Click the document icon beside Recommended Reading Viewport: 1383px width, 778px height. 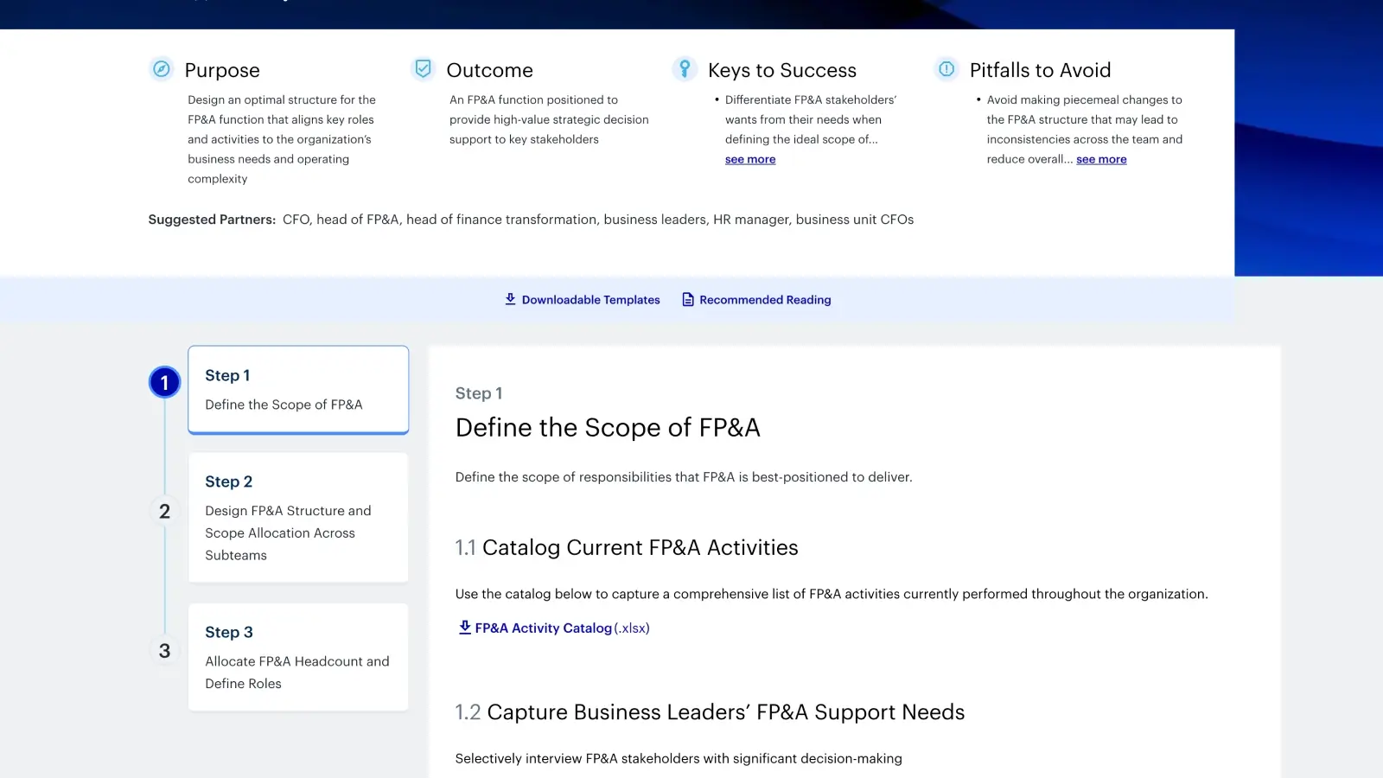pos(686,299)
